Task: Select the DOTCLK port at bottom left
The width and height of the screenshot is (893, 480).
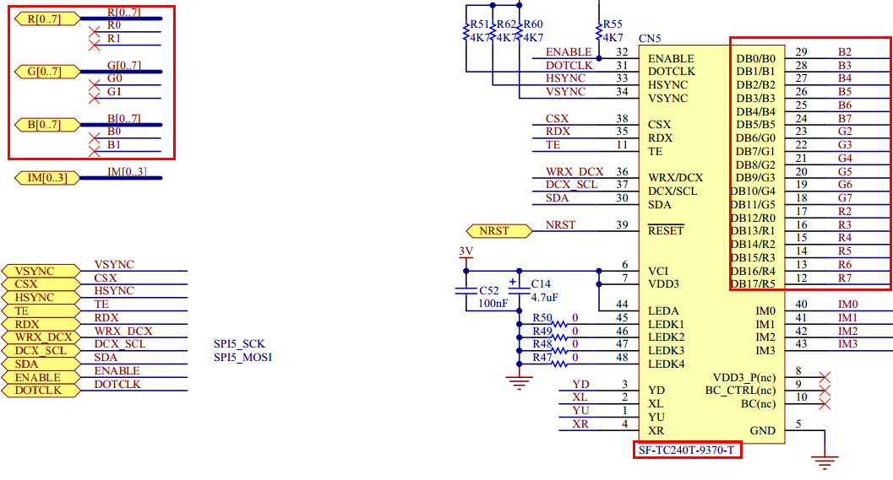Action: click(41, 391)
